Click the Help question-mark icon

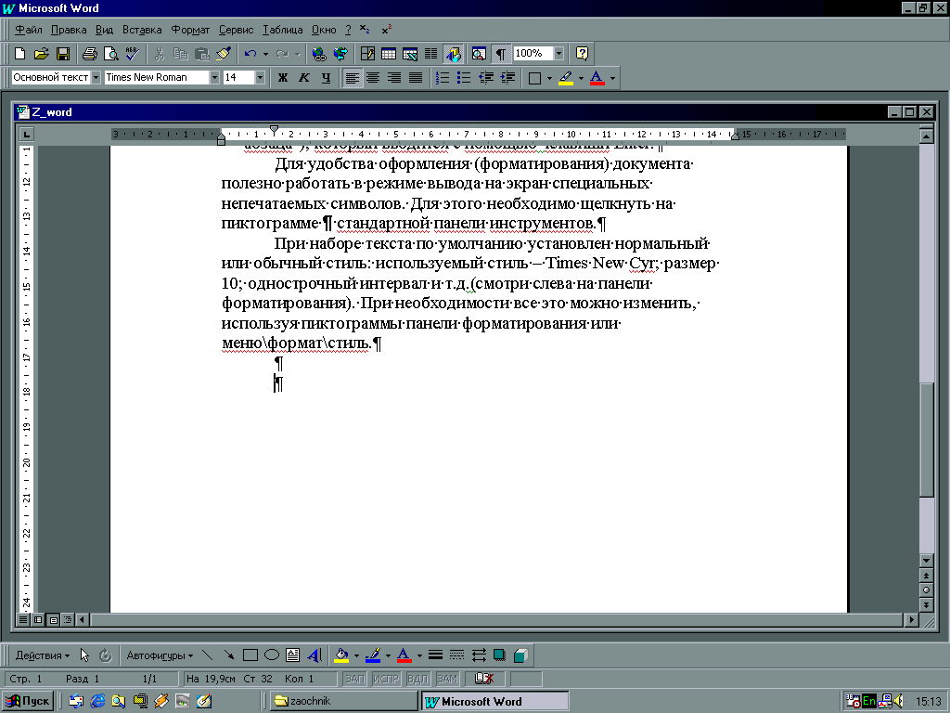click(582, 54)
